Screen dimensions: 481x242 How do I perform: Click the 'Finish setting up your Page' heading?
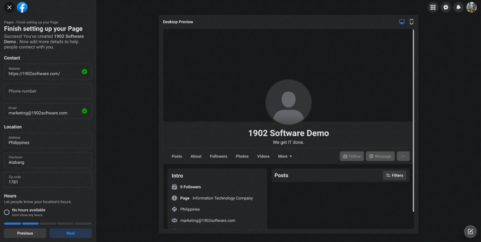point(43,29)
